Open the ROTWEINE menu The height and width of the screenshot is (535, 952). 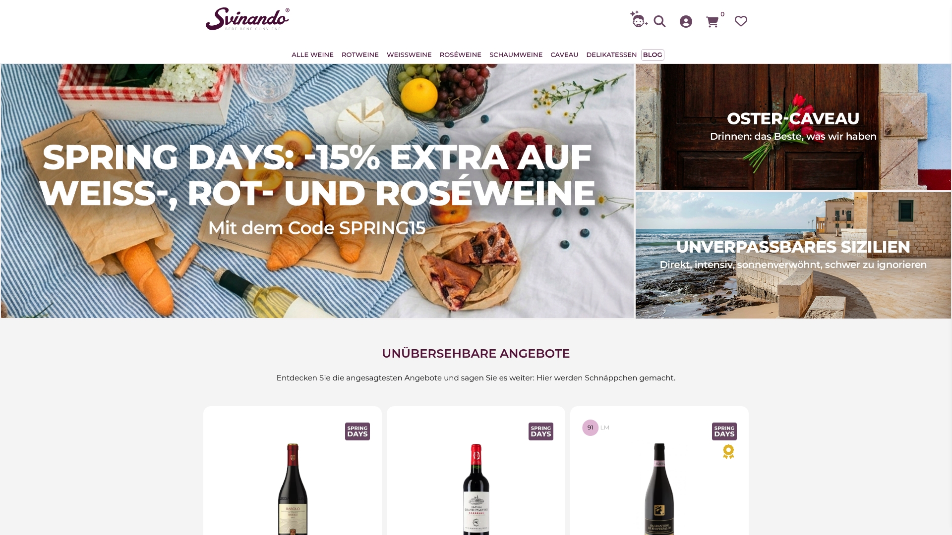(360, 55)
